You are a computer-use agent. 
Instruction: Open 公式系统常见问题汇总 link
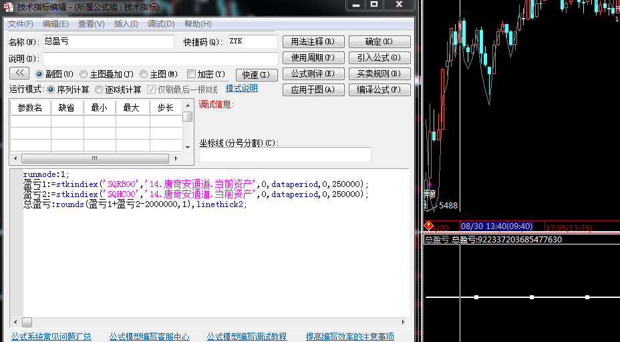pos(51,337)
